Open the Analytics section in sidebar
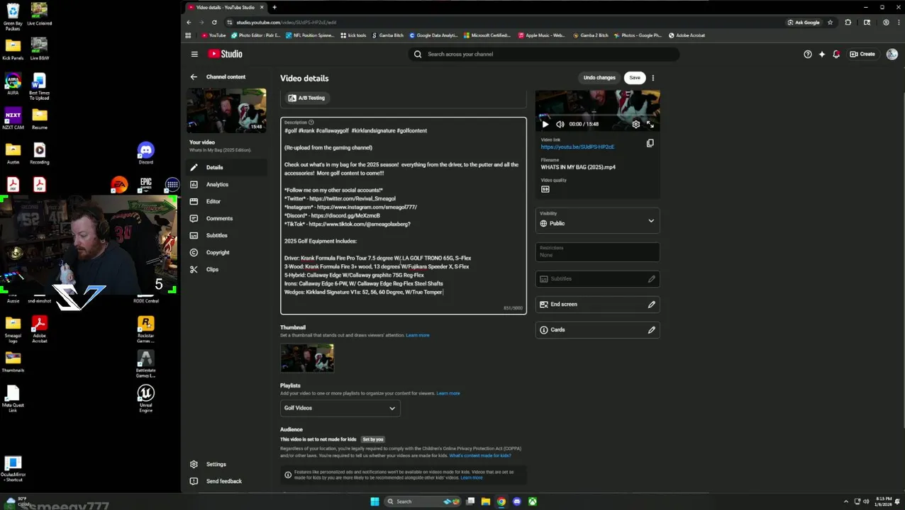Viewport: 905px width, 510px height. coord(226,184)
